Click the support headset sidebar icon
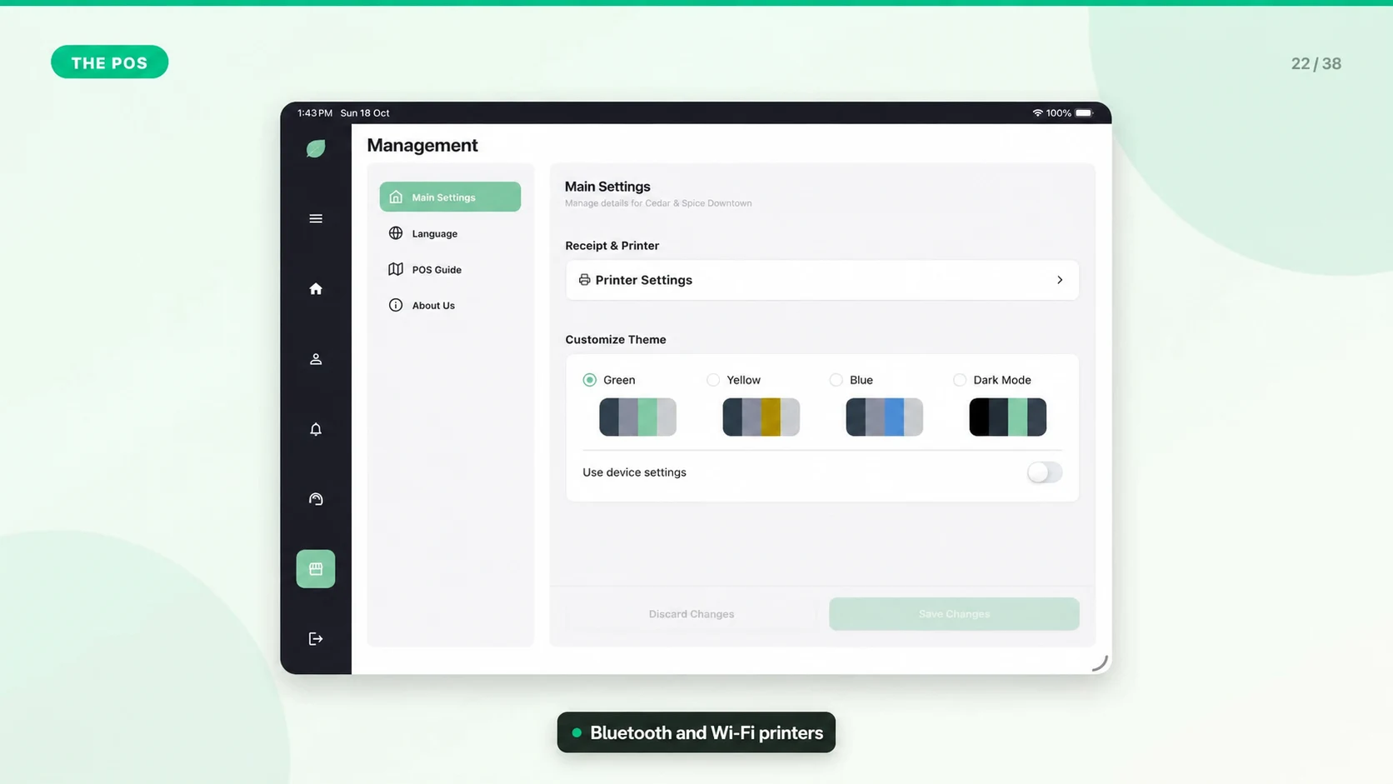The height and width of the screenshot is (784, 1393). pyautogui.click(x=316, y=499)
